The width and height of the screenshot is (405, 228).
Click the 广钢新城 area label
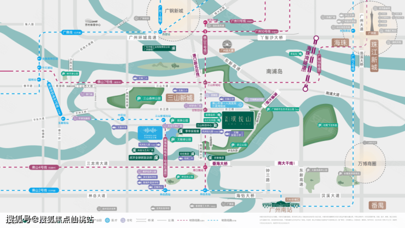174,11
